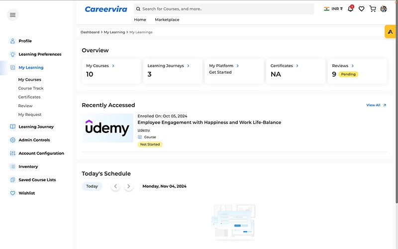398x249 pixels.
Task: Click the Today schedule button
Action: [x=92, y=186]
